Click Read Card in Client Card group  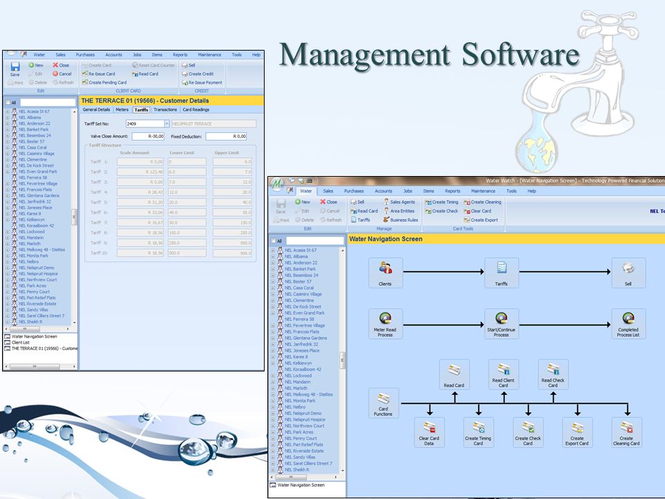point(145,74)
